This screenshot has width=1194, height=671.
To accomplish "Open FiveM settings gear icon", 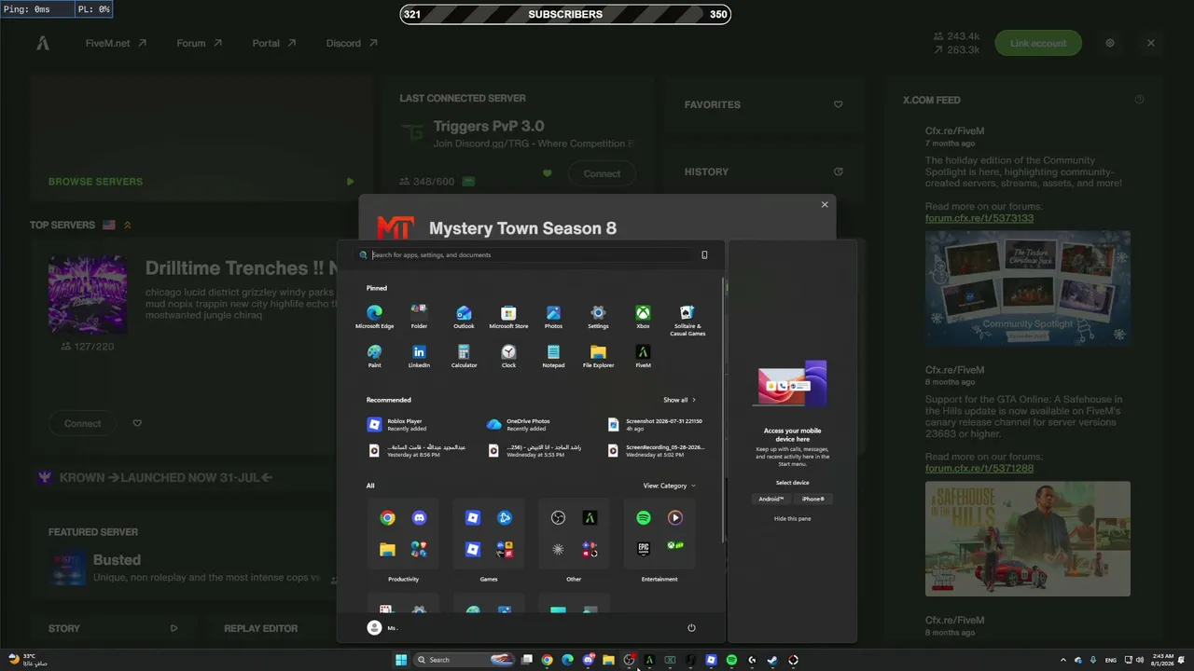I will (x=1110, y=43).
